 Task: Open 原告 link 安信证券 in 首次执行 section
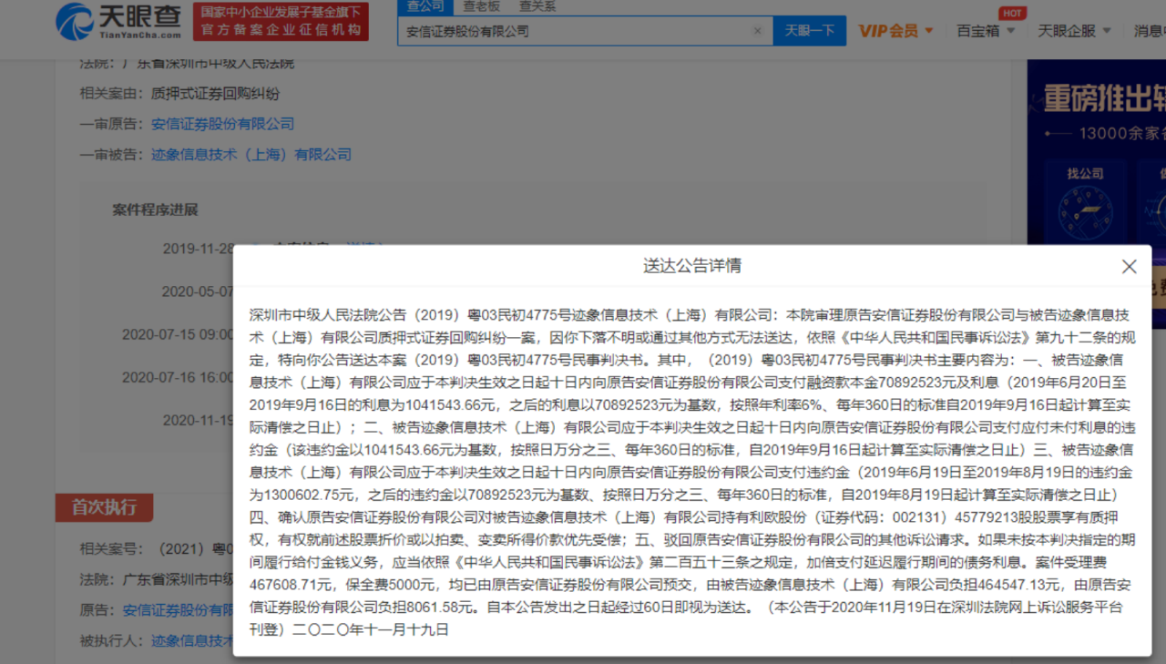tap(179, 609)
